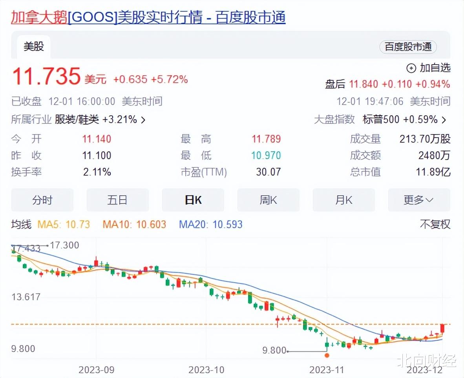This screenshot has width=464, height=378.
Task: Click the 百度股市通 button
Action: 408,47
